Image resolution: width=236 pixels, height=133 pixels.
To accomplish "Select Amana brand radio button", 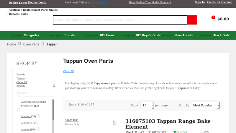I will (x=39, y=129).
